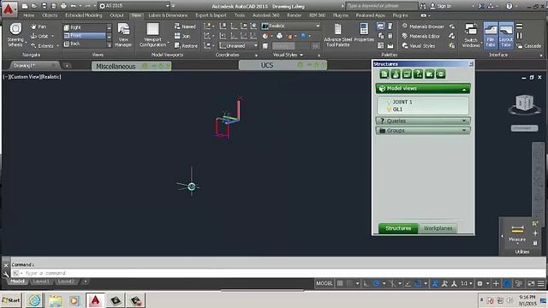
Task: Open the Advance Steel Tool Palette
Action: pyautogui.click(x=337, y=34)
